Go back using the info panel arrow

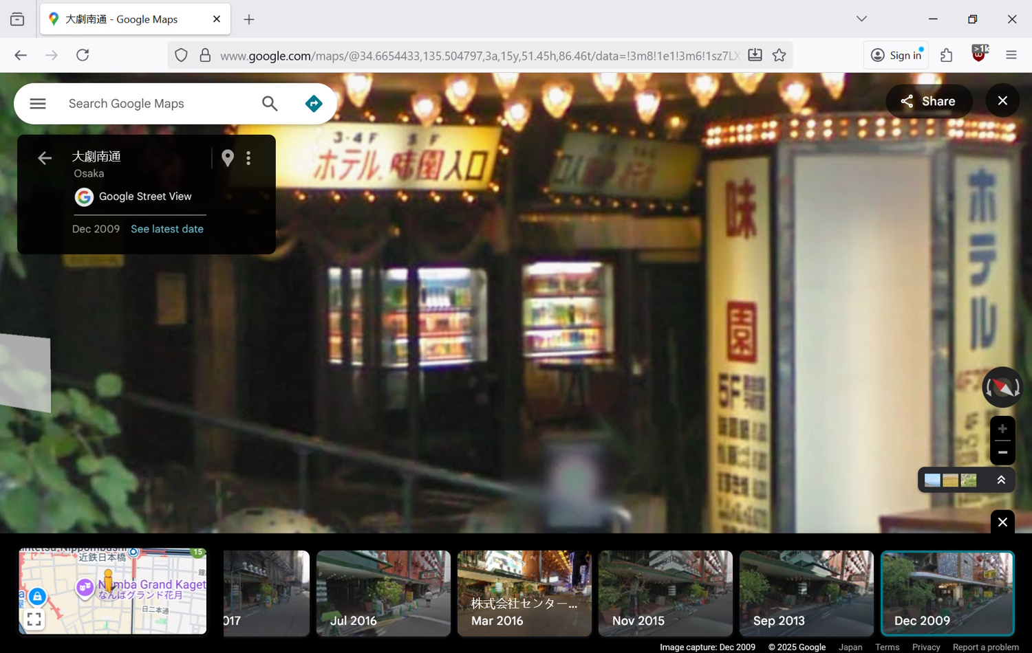[45, 158]
